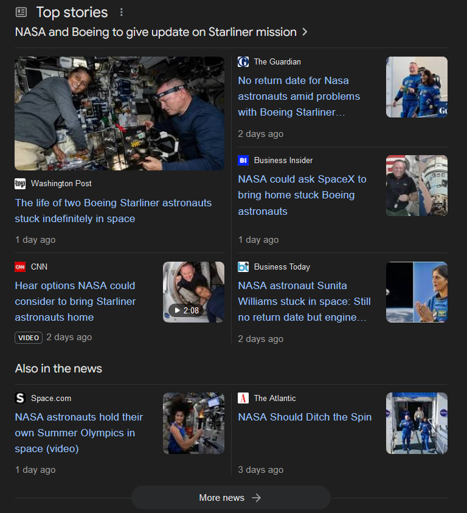Screen dimensions: 467x513
Task: Click the Space.com astronaut torch thumbnail
Action: (x=193, y=423)
